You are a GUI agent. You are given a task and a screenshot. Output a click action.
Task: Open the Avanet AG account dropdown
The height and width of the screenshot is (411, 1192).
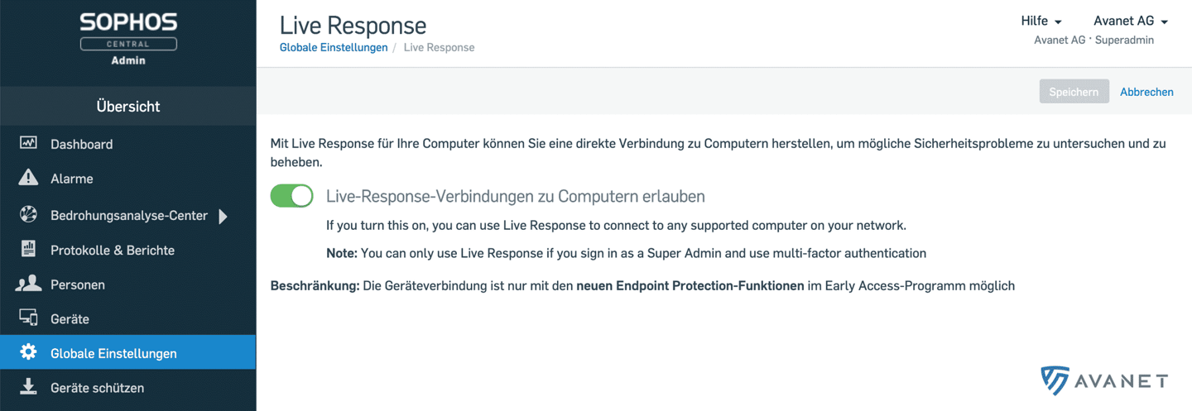(x=1131, y=21)
